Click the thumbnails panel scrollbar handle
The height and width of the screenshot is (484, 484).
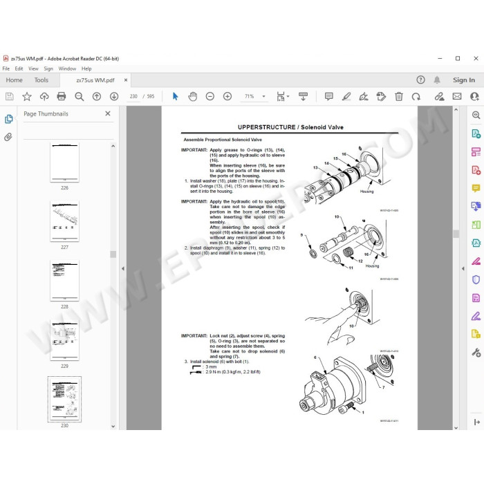(x=113, y=254)
